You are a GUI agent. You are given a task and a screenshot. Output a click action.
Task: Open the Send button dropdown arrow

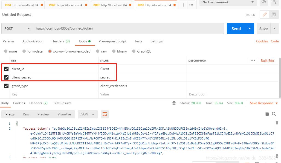click(249, 28)
